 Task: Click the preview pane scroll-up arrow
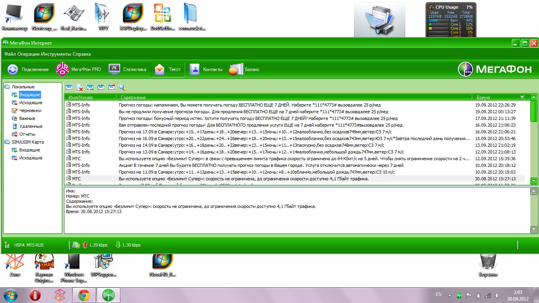(x=534, y=191)
